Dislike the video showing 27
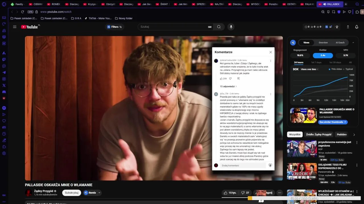The image size is (364, 204). pos(245,193)
